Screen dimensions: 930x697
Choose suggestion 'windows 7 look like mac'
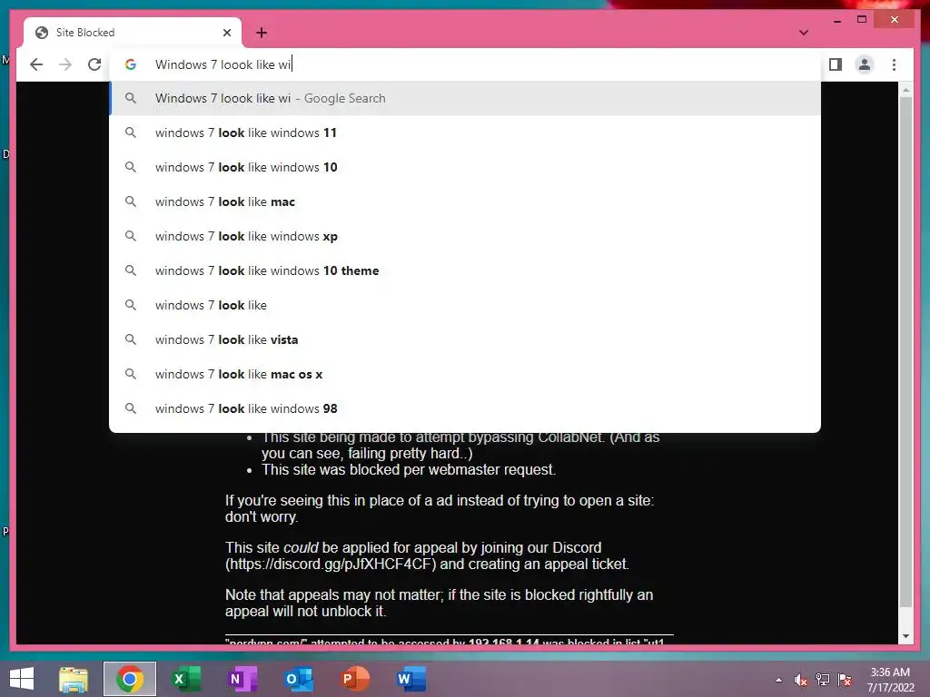tap(465, 201)
